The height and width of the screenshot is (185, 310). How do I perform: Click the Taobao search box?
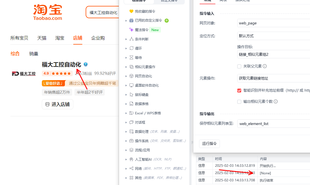coord(103,12)
